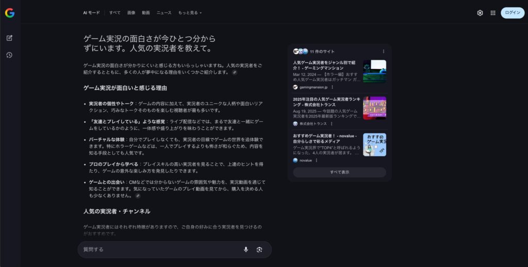Click the link icon after the intro paragraph

[235, 73]
